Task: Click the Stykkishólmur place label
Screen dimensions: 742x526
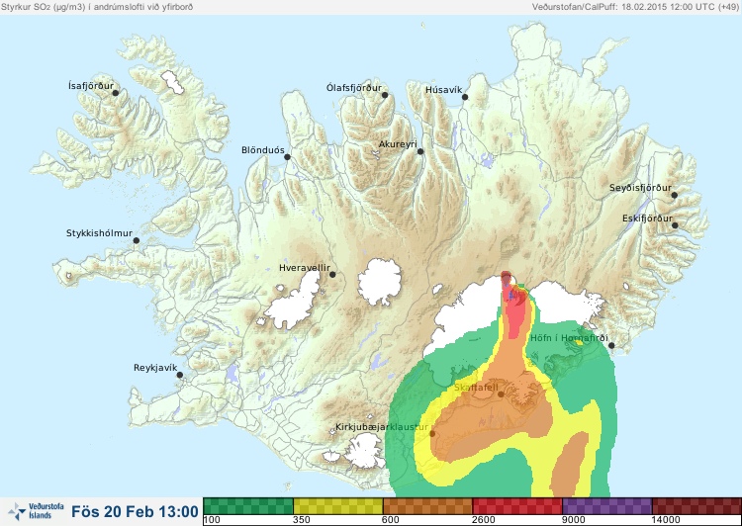Action: 99,233
